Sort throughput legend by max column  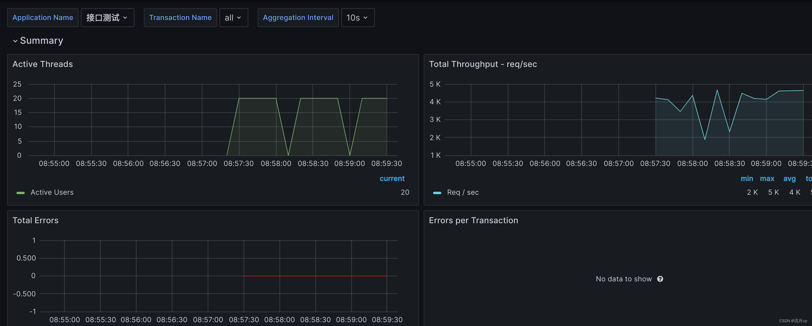767,179
